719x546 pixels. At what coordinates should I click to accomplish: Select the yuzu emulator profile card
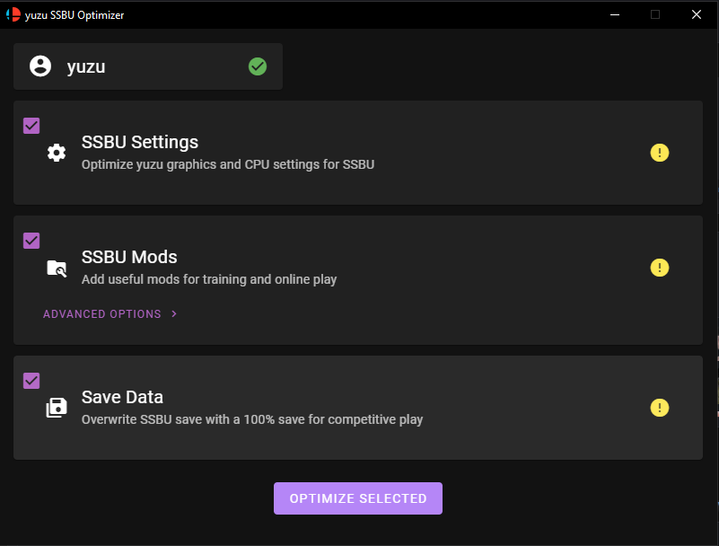[148, 66]
